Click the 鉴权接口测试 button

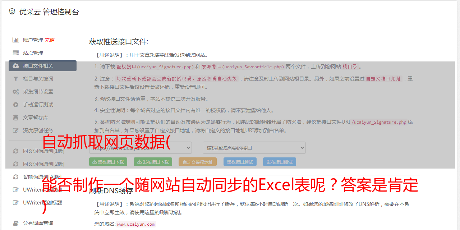click(240, 162)
